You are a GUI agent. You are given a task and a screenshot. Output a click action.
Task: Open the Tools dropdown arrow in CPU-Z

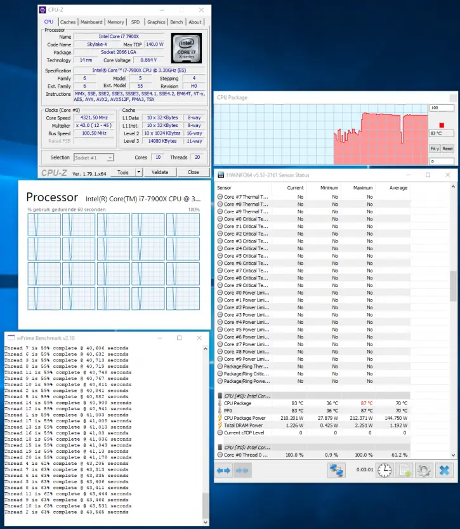pos(138,172)
